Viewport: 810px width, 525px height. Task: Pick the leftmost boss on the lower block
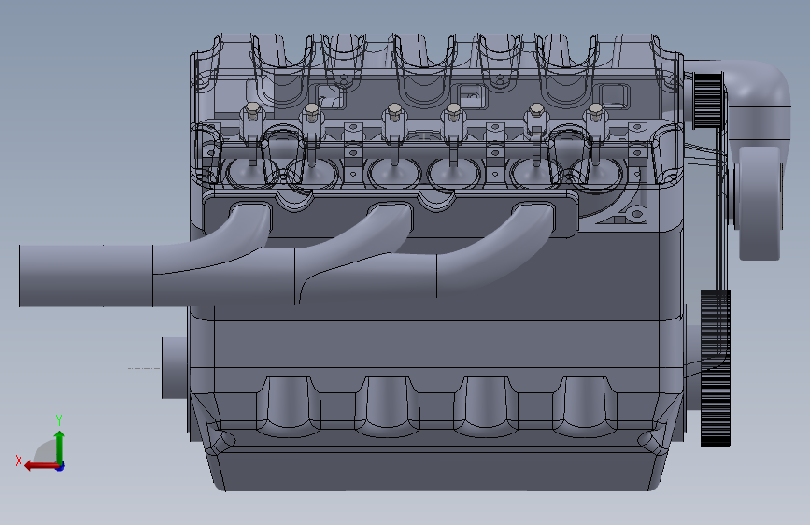click(x=289, y=406)
